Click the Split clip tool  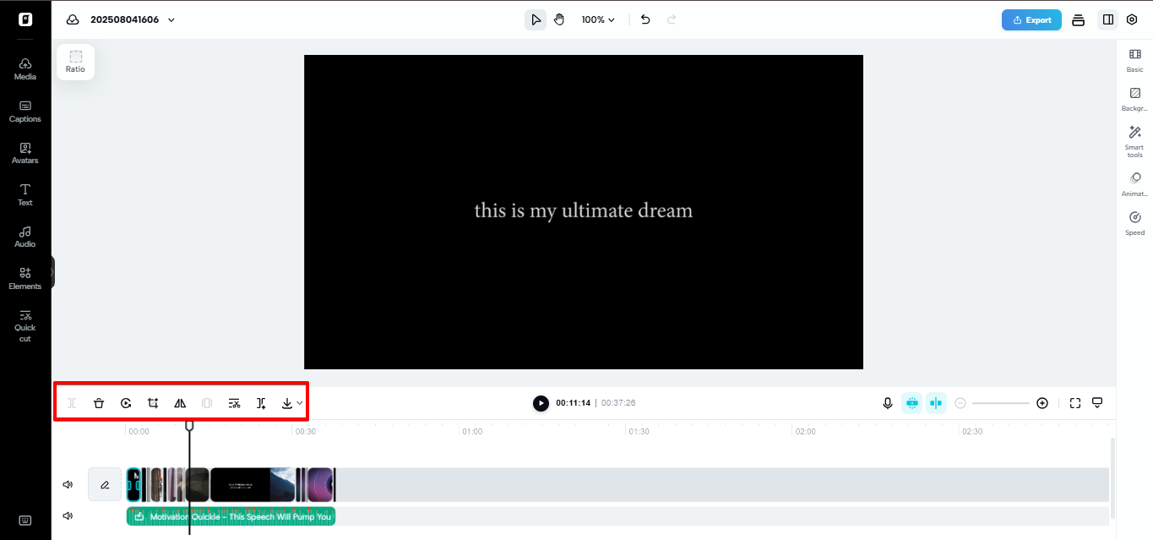(x=72, y=403)
